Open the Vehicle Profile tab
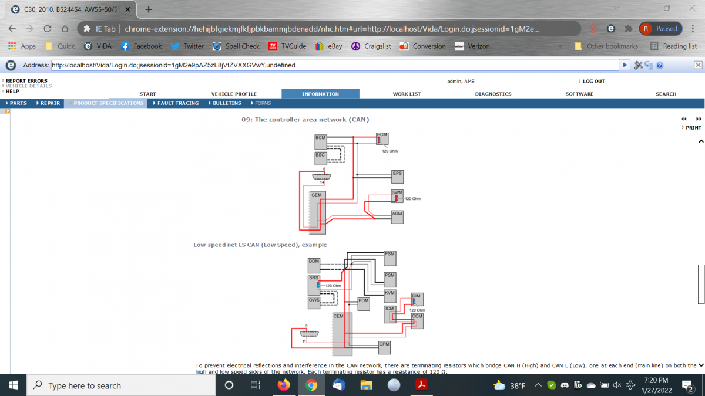Image resolution: width=705 pixels, height=396 pixels. pos(234,94)
